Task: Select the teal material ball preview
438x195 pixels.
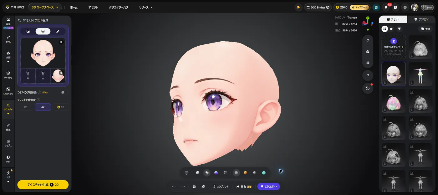Action: pos(264,173)
